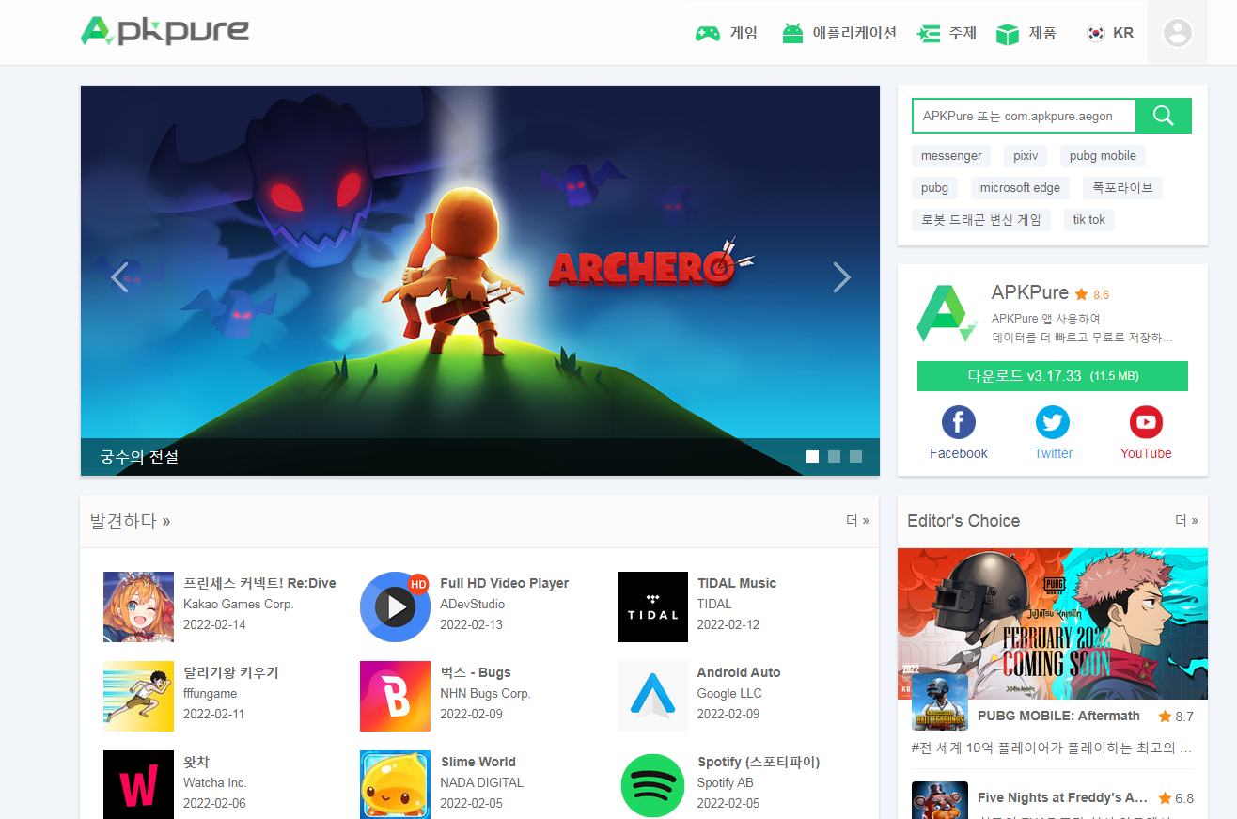Focus the APKPure search input field
This screenshot has width=1237, height=819.
click(1024, 116)
